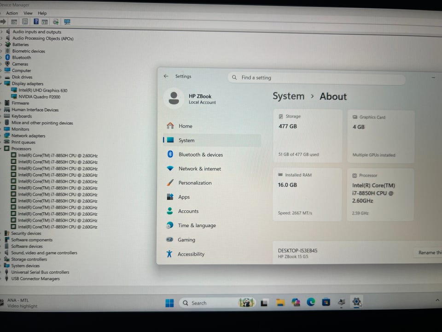This screenshot has width=442, height=332.
Task: Click Scan for hardware changes monitor icon
Action: [67, 22]
